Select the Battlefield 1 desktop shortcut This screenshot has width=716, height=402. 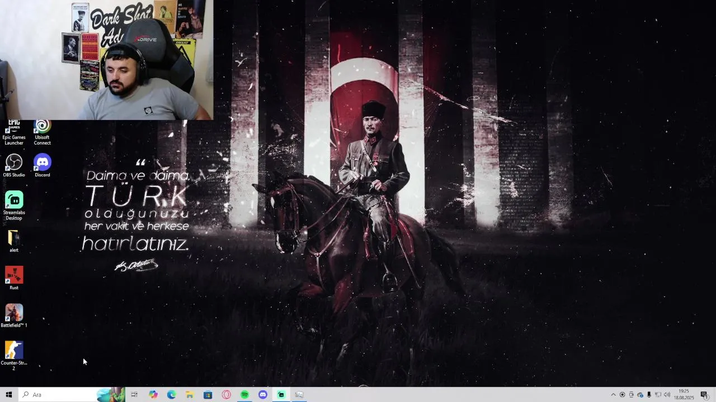(14, 315)
